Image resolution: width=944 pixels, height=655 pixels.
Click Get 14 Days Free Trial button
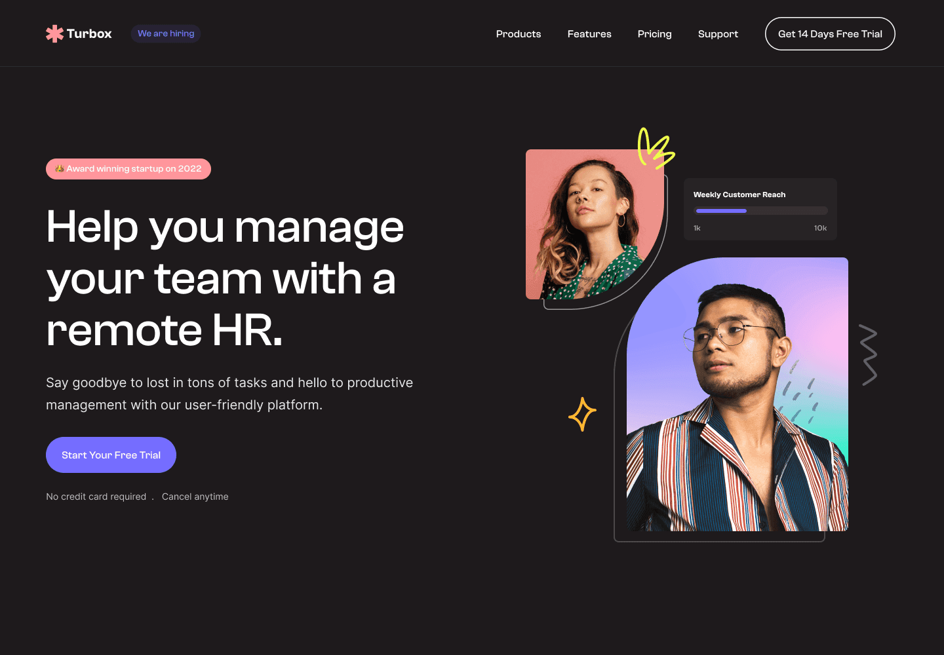coord(830,34)
